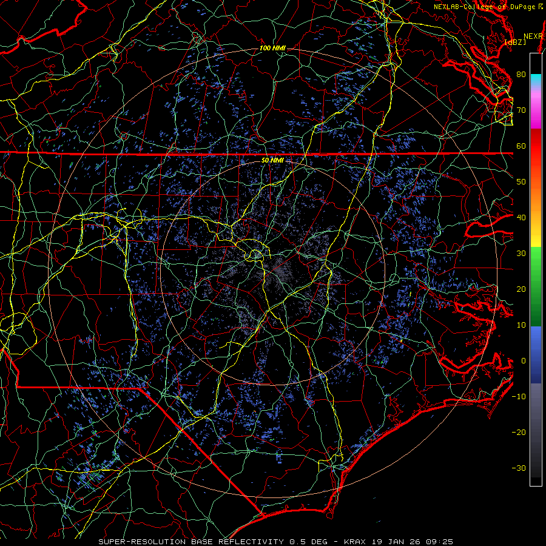Select the -30 value on the dBZ scale
This screenshot has width=546, height=546.
519,468
